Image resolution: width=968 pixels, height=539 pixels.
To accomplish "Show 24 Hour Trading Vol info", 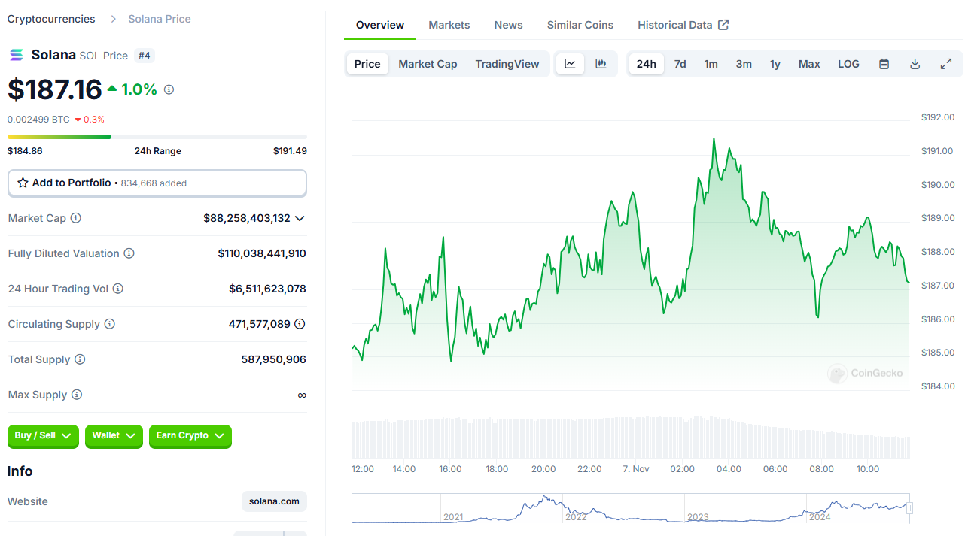I will tap(118, 289).
